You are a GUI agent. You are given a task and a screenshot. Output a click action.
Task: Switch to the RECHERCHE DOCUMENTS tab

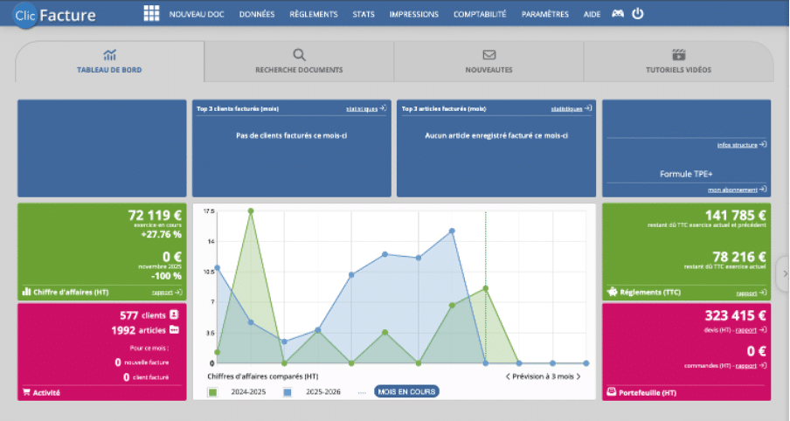click(299, 61)
